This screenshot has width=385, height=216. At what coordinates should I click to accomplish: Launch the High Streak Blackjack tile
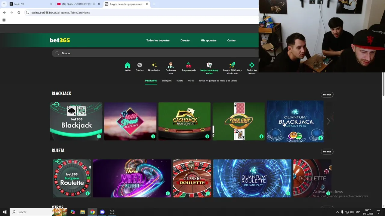point(130,121)
